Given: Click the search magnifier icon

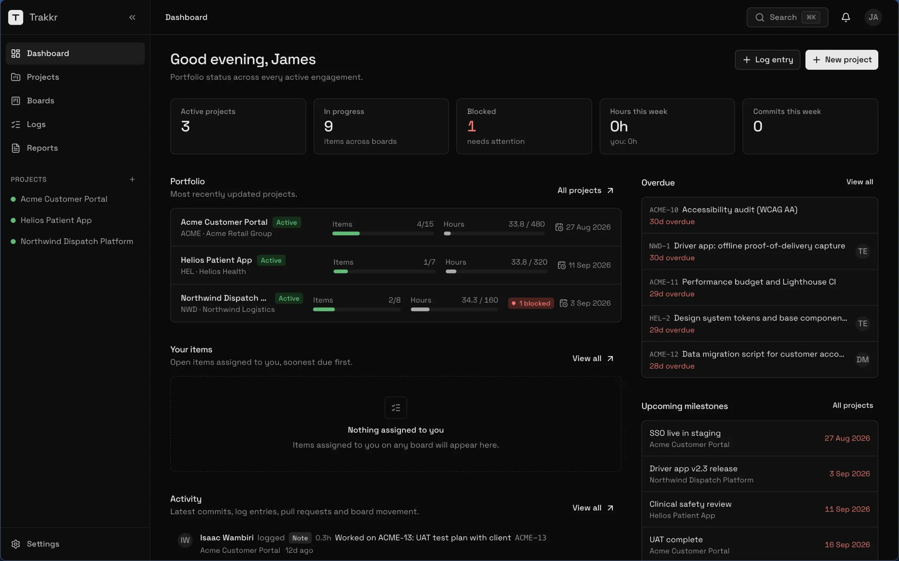Looking at the screenshot, I should click(760, 17).
